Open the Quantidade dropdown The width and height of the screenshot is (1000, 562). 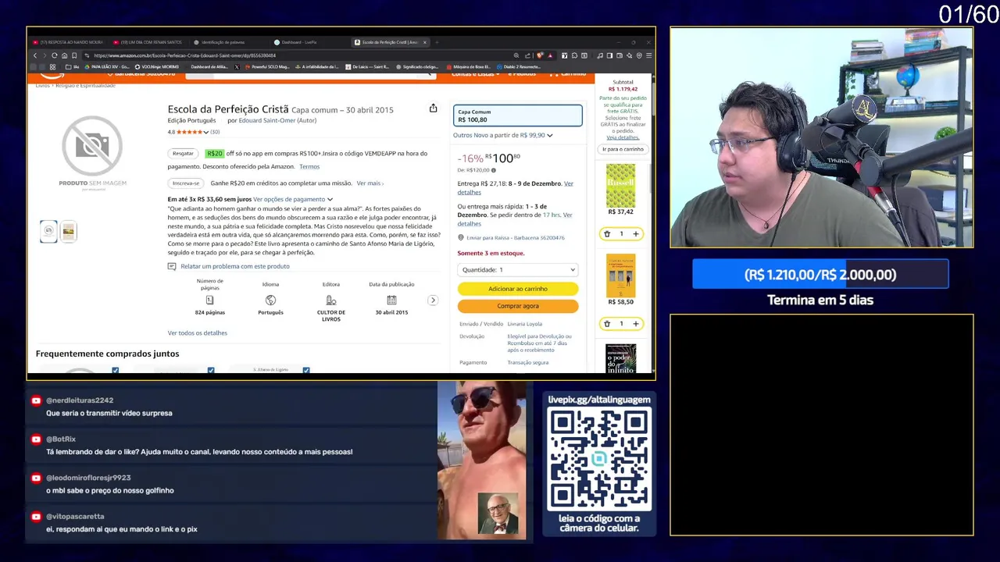tap(517, 269)
